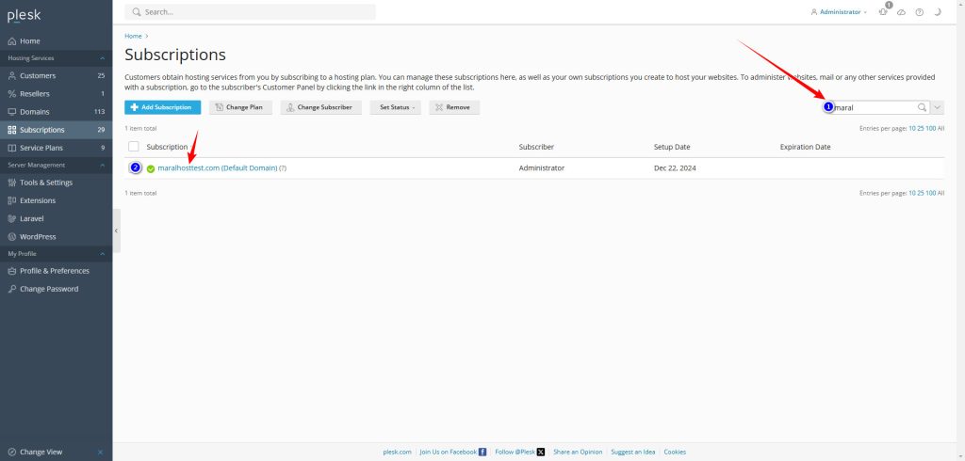The width and height of the screenshot is (965, 461).
Task: Open the maralhosttest.com subscription link
Action: (x=217, y=167)
